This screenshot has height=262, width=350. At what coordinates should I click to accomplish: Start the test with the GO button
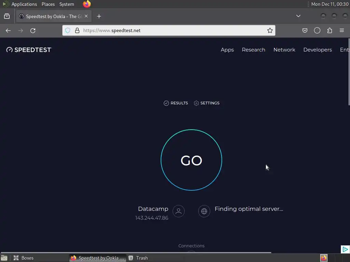(191, 160)
